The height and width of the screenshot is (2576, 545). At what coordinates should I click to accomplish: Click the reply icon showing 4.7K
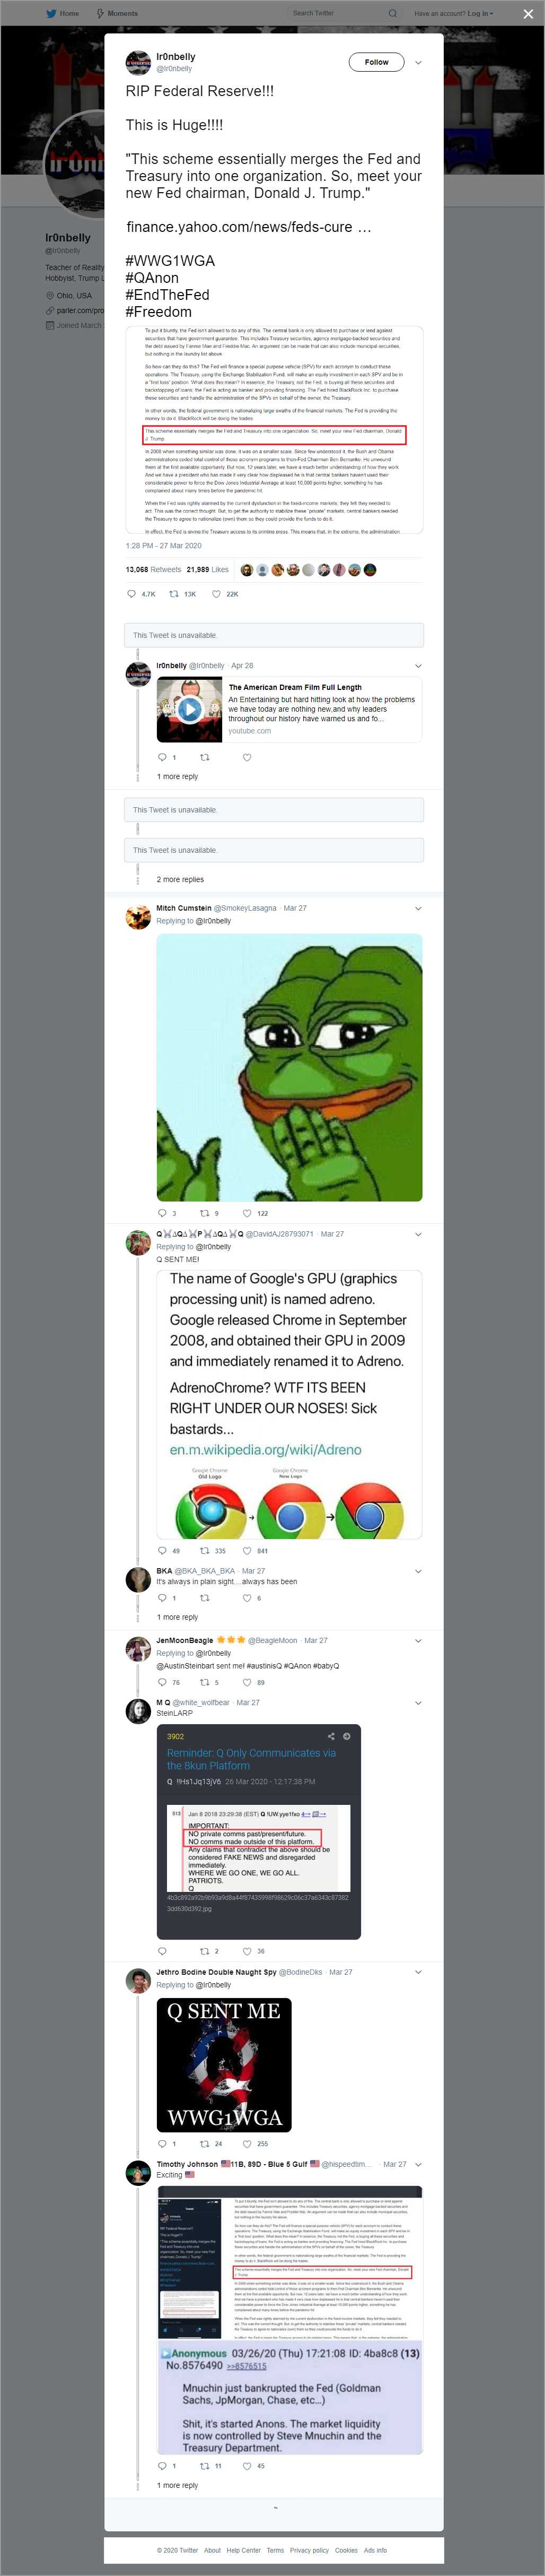tap(131, 594)
